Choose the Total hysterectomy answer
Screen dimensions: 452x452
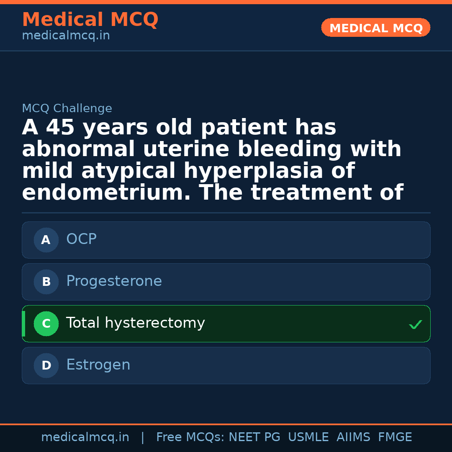coord(226,324)
